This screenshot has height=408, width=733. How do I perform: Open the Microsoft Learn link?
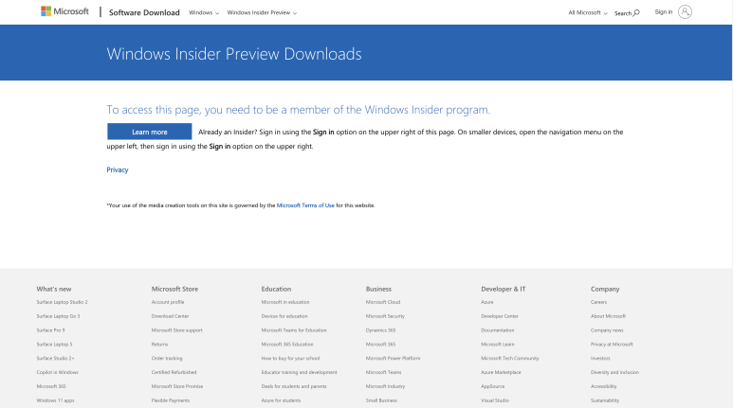tap(498, 344)
